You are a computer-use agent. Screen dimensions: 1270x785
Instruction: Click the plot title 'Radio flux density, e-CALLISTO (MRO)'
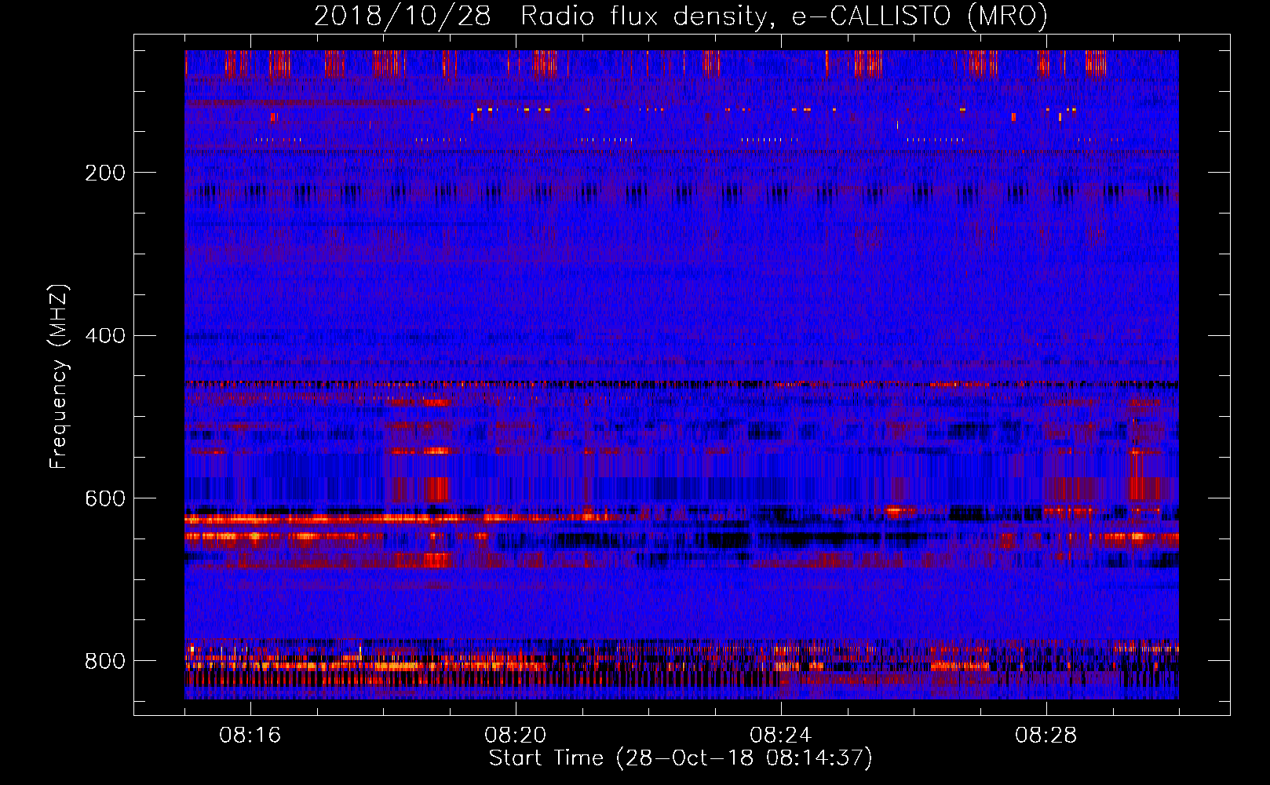point(784,16)
